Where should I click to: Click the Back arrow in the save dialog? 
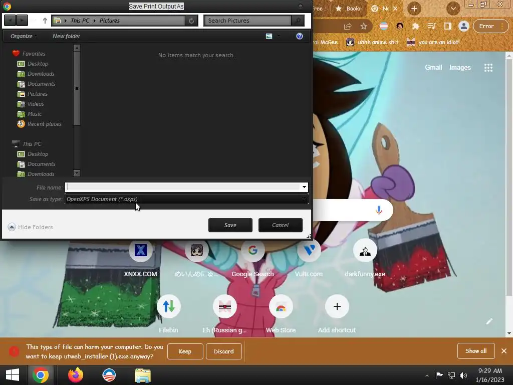coord(10,20)
